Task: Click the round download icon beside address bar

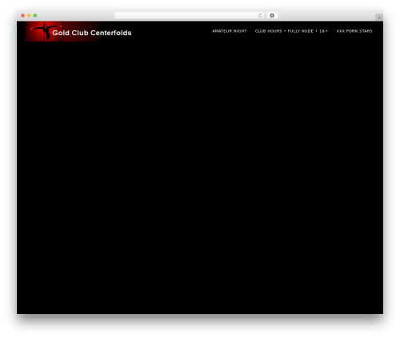Action: [272, 15]
